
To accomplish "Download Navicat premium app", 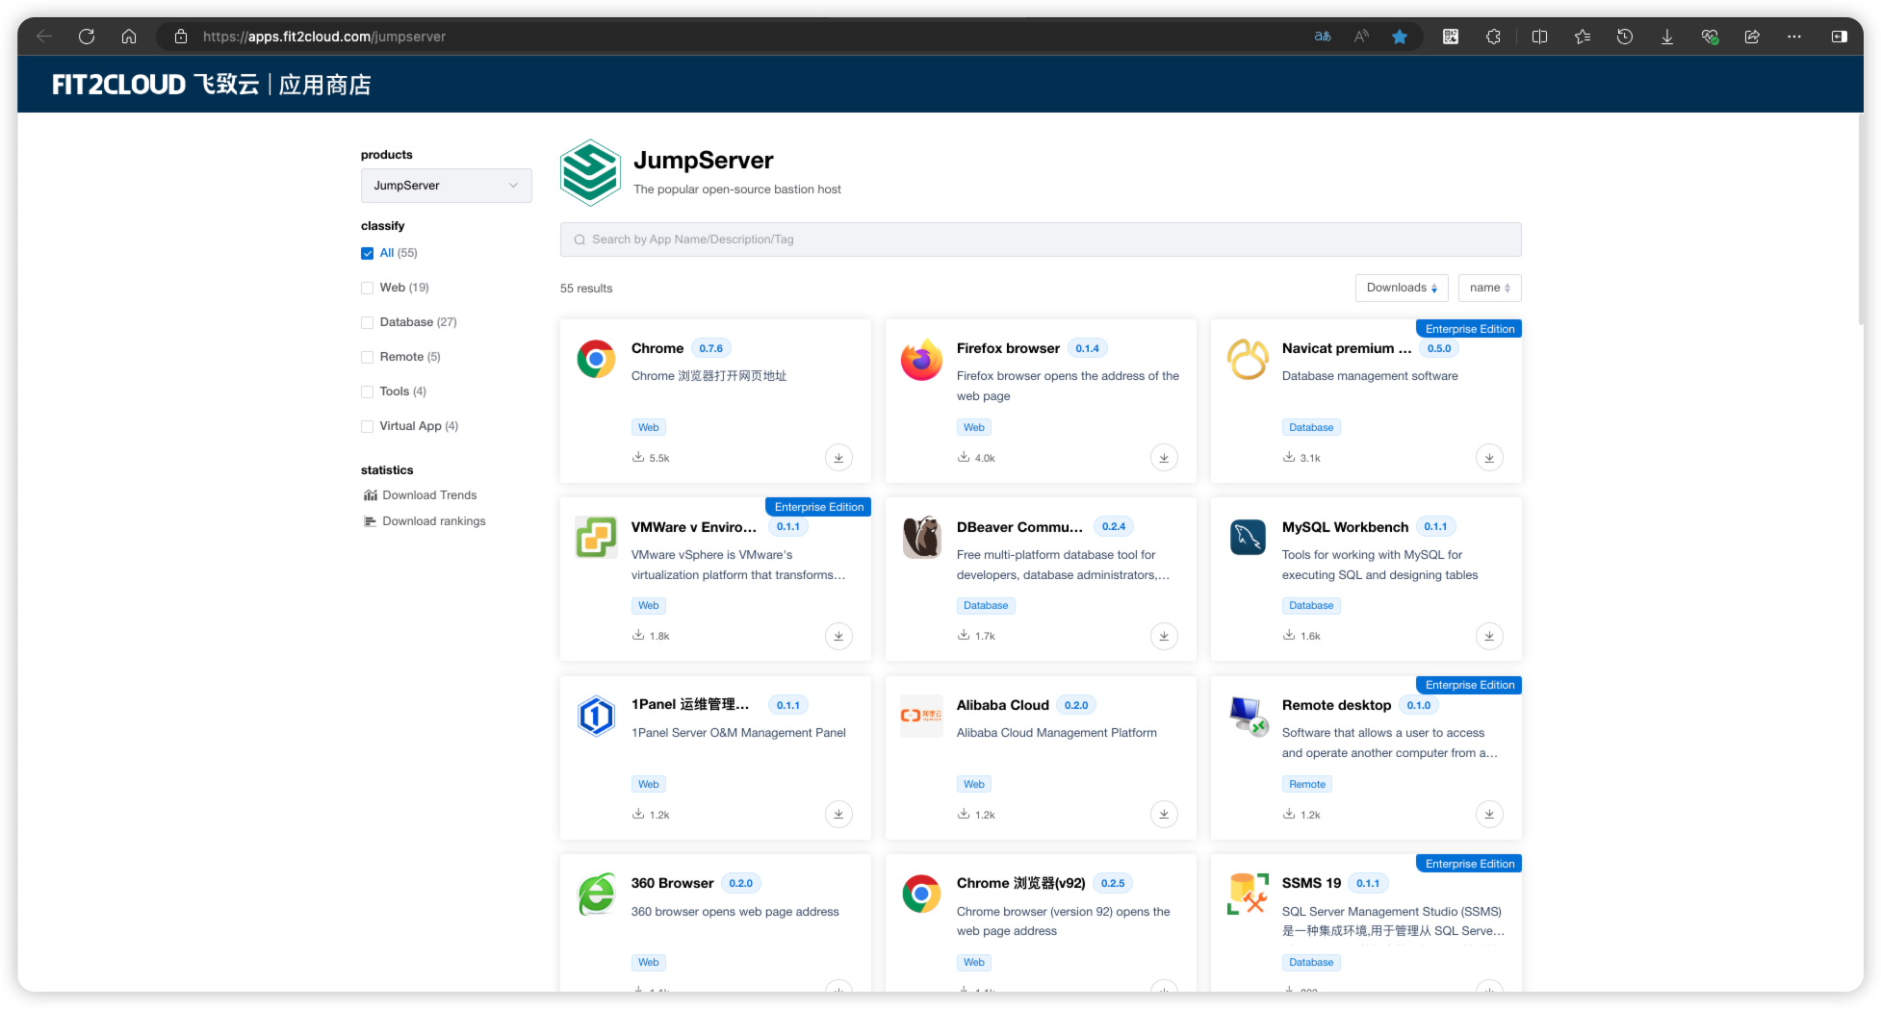I will tap(1489, 458).
